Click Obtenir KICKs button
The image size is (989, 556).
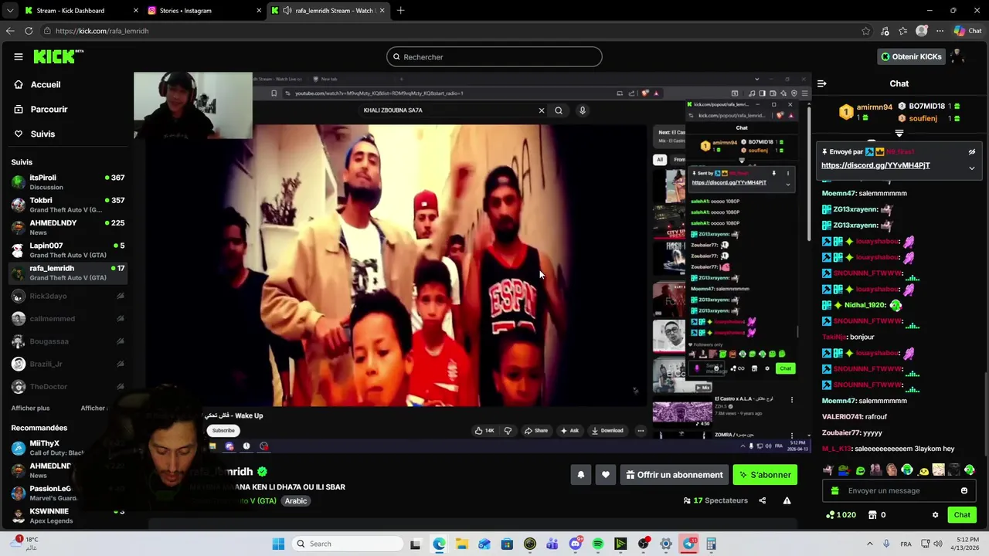pos(911,56)
